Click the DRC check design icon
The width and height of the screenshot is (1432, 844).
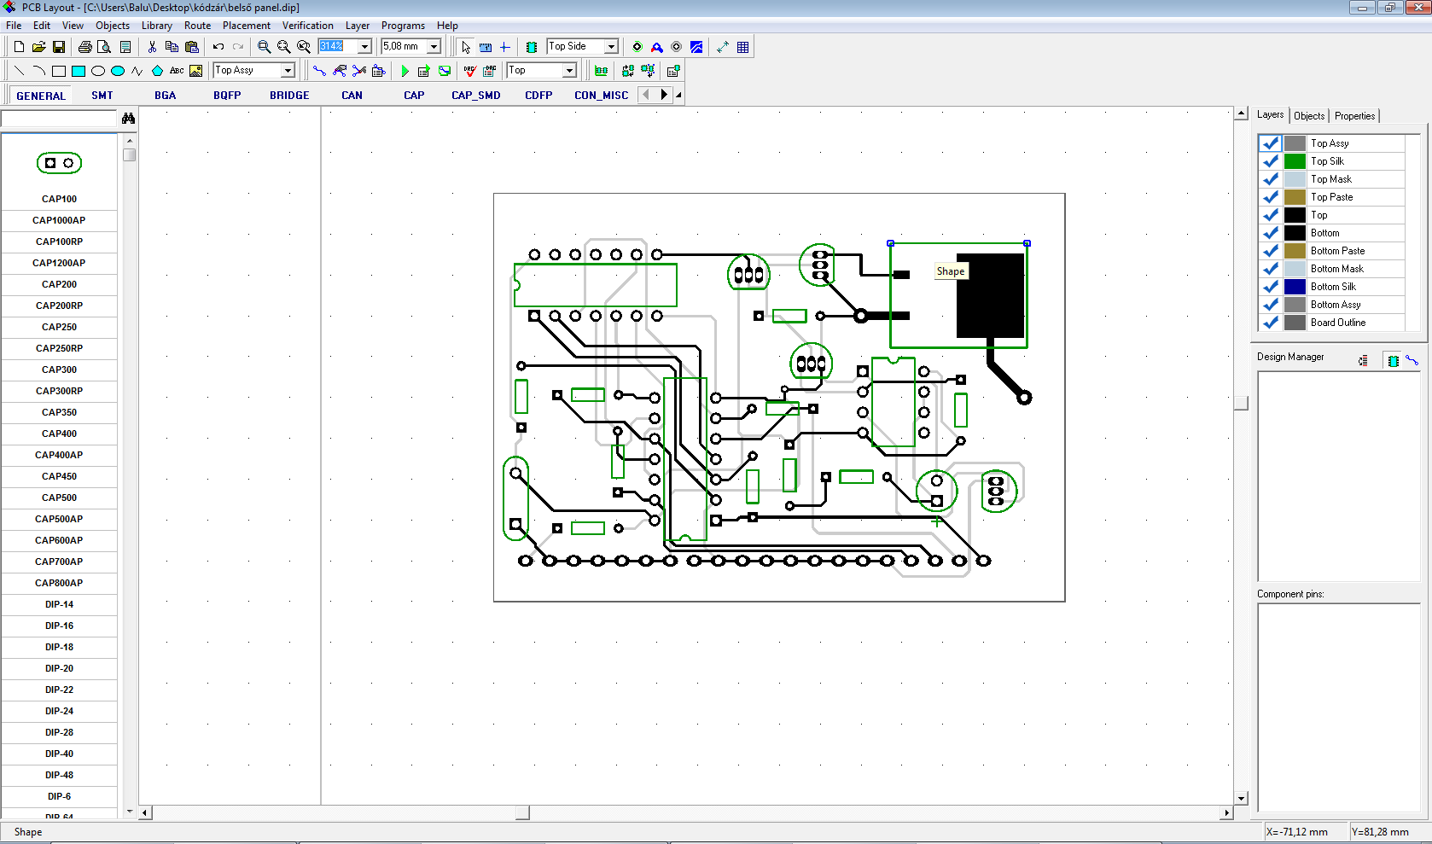[x=470, y=71]
